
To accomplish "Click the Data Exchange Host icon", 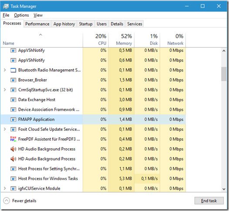I will click(13, 100).
